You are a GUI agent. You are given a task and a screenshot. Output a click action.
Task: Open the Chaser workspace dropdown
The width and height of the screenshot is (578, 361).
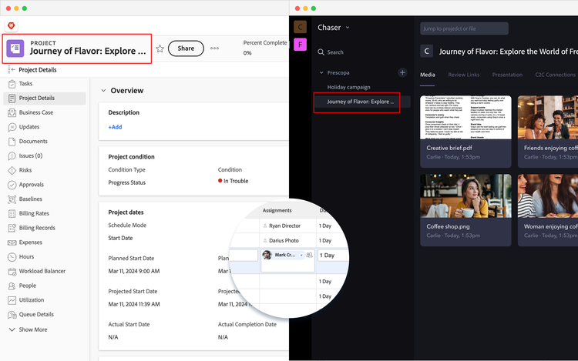348,28
